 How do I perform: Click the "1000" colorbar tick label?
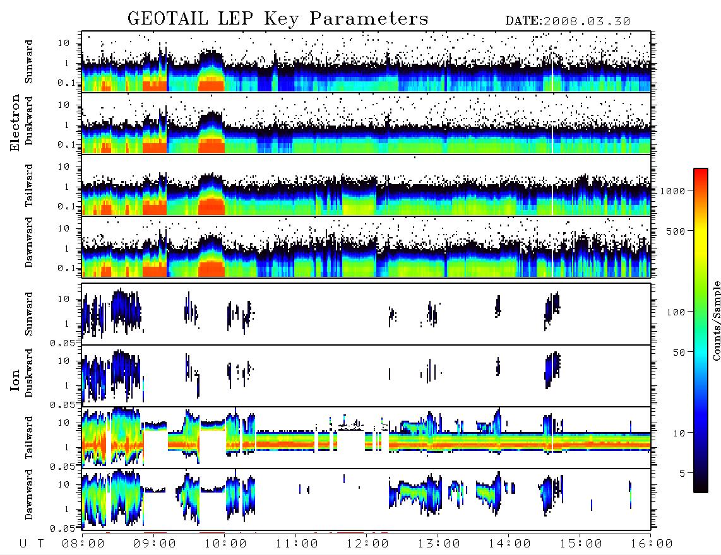point(673,191)
